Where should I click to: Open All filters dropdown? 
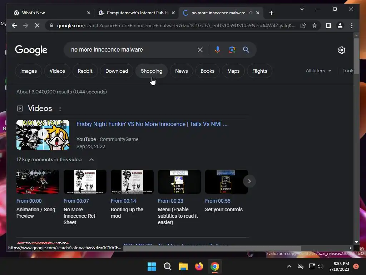318,71
